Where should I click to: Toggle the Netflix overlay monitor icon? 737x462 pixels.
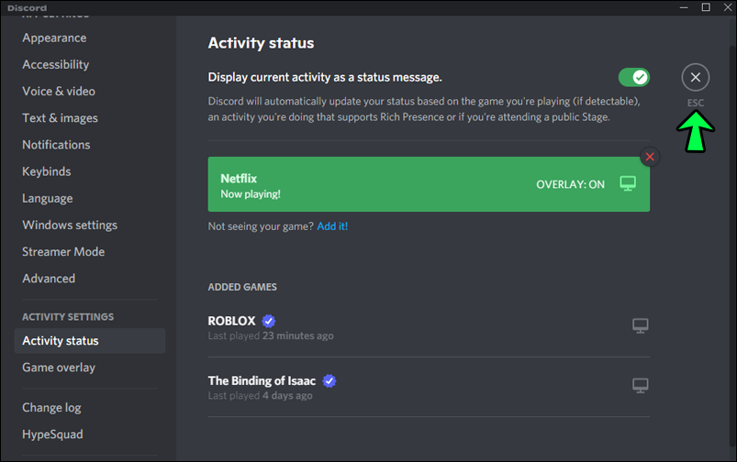pos(628,183)
